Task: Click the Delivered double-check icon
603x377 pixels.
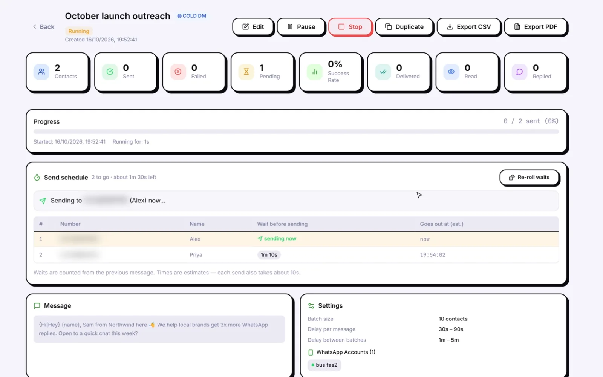Action: tap(383, 72)
